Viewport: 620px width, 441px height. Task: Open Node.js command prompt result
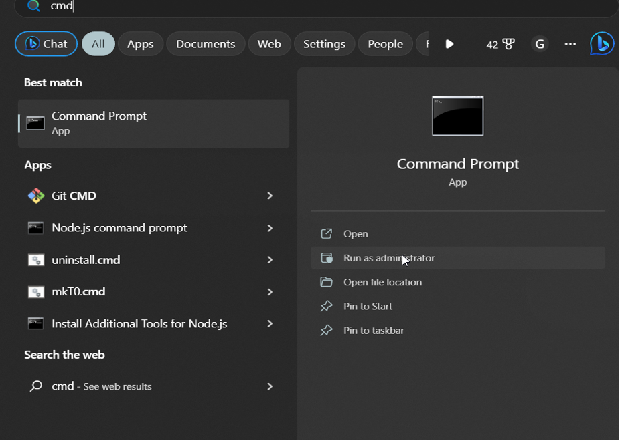[154, 228]
